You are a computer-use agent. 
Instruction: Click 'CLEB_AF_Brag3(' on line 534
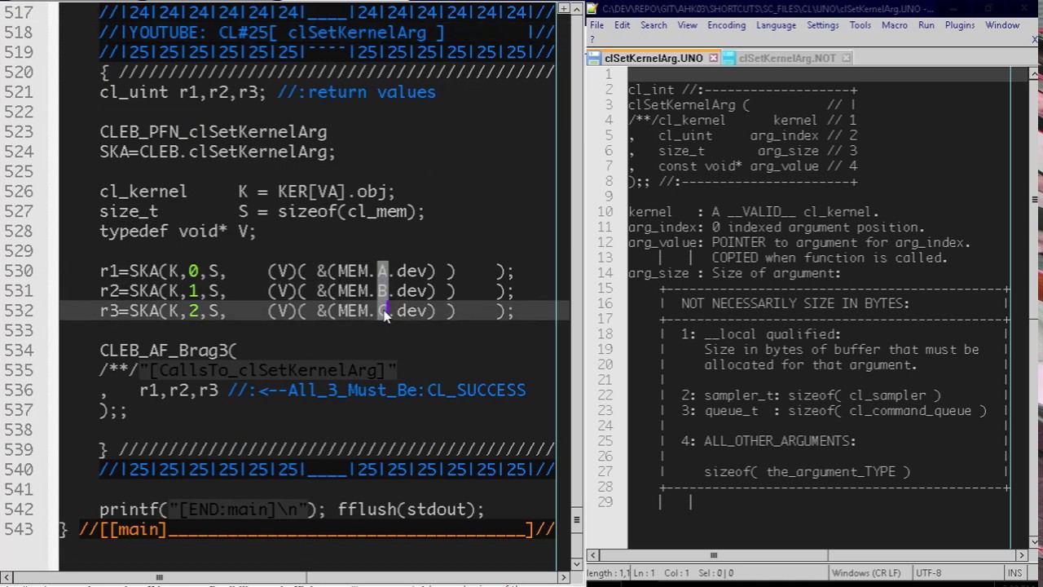[x=168, y=351]
